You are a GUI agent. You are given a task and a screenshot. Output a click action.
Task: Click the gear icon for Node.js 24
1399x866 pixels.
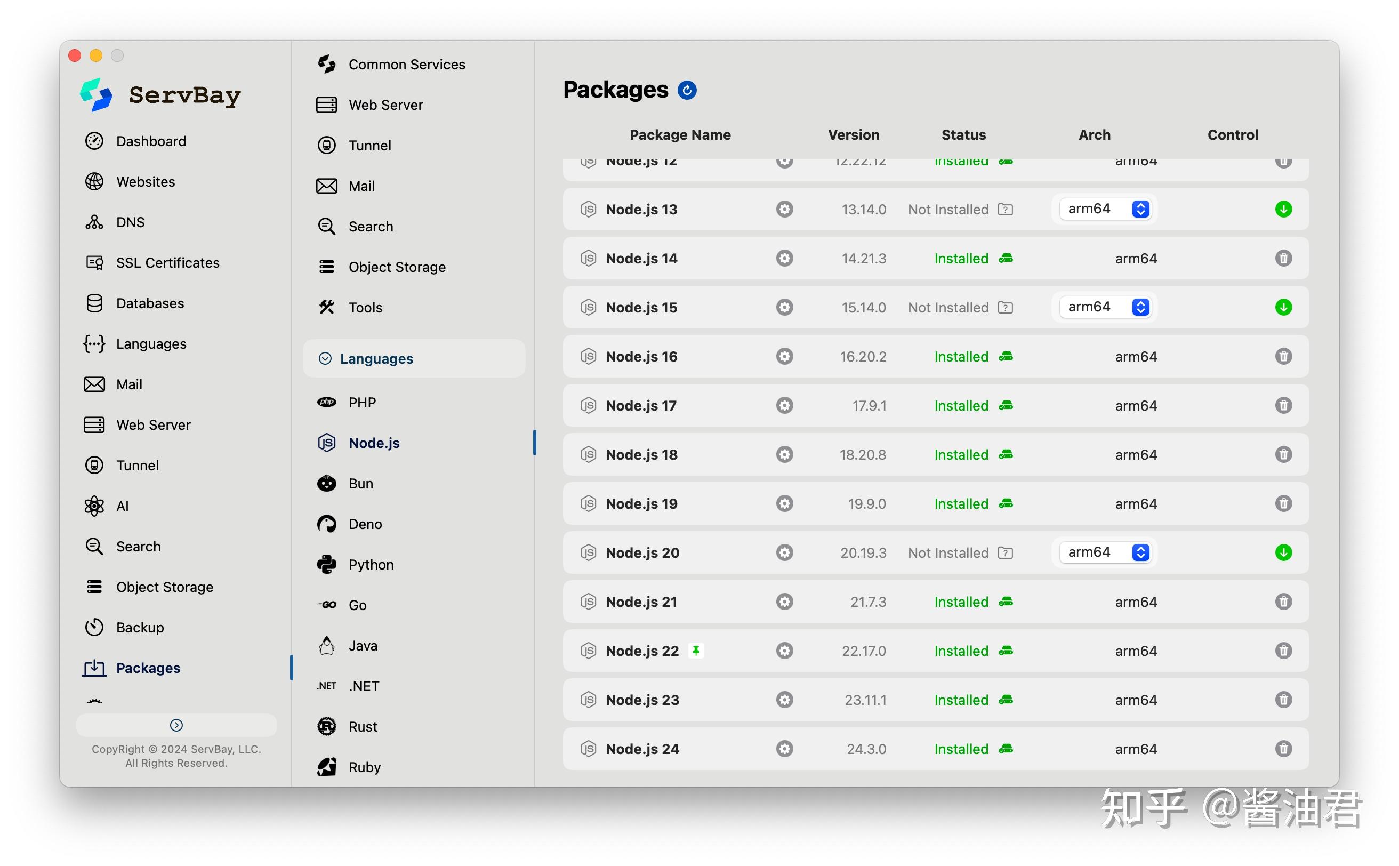784,749
